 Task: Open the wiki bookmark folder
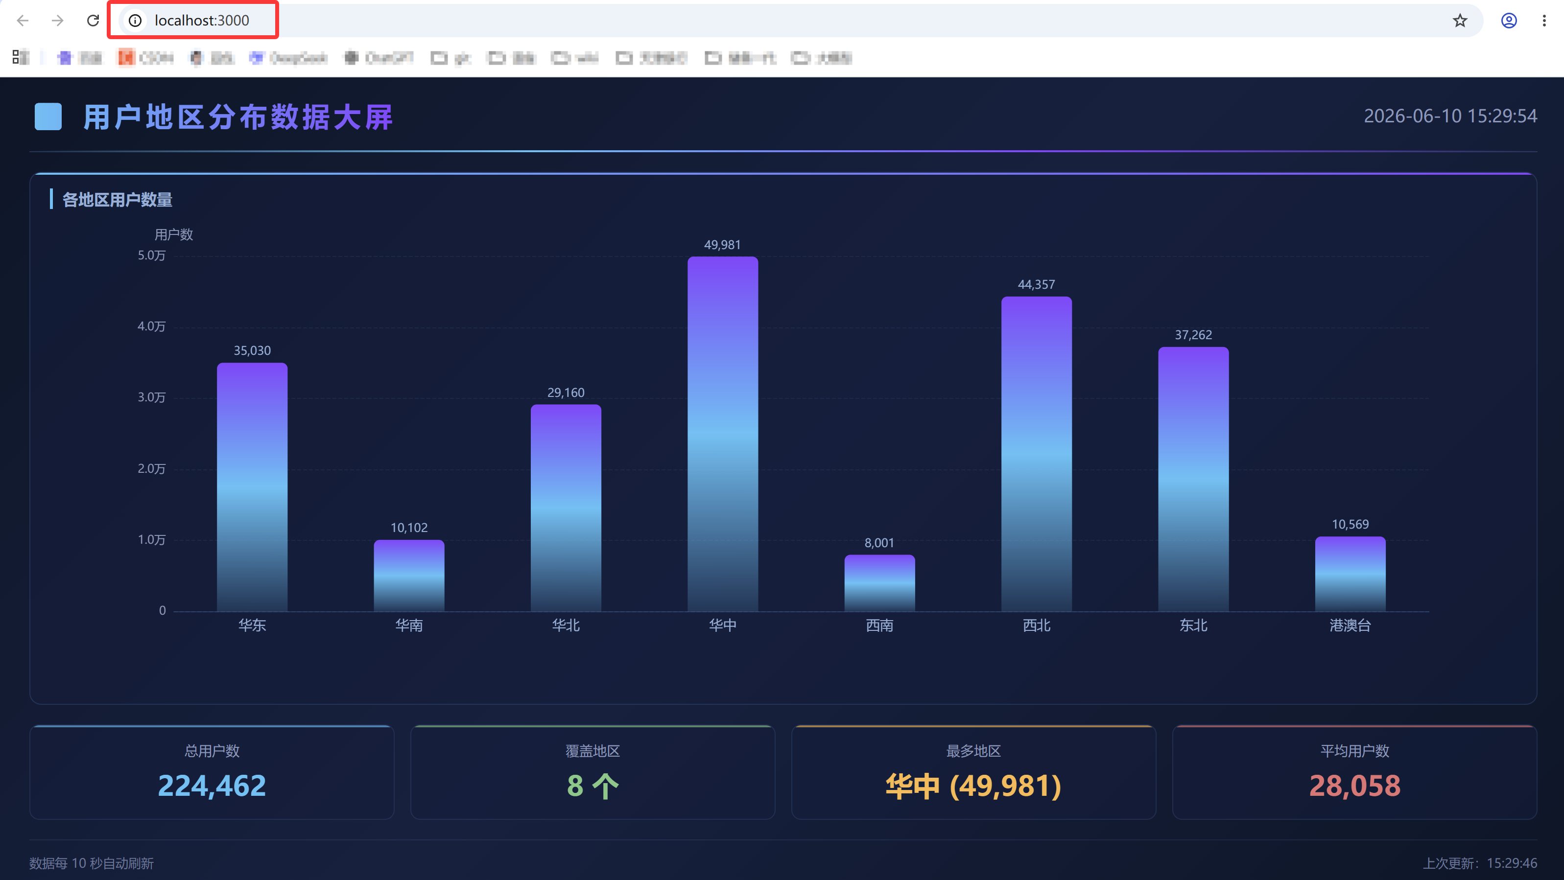pyautogui.click(x=574, y=58)
